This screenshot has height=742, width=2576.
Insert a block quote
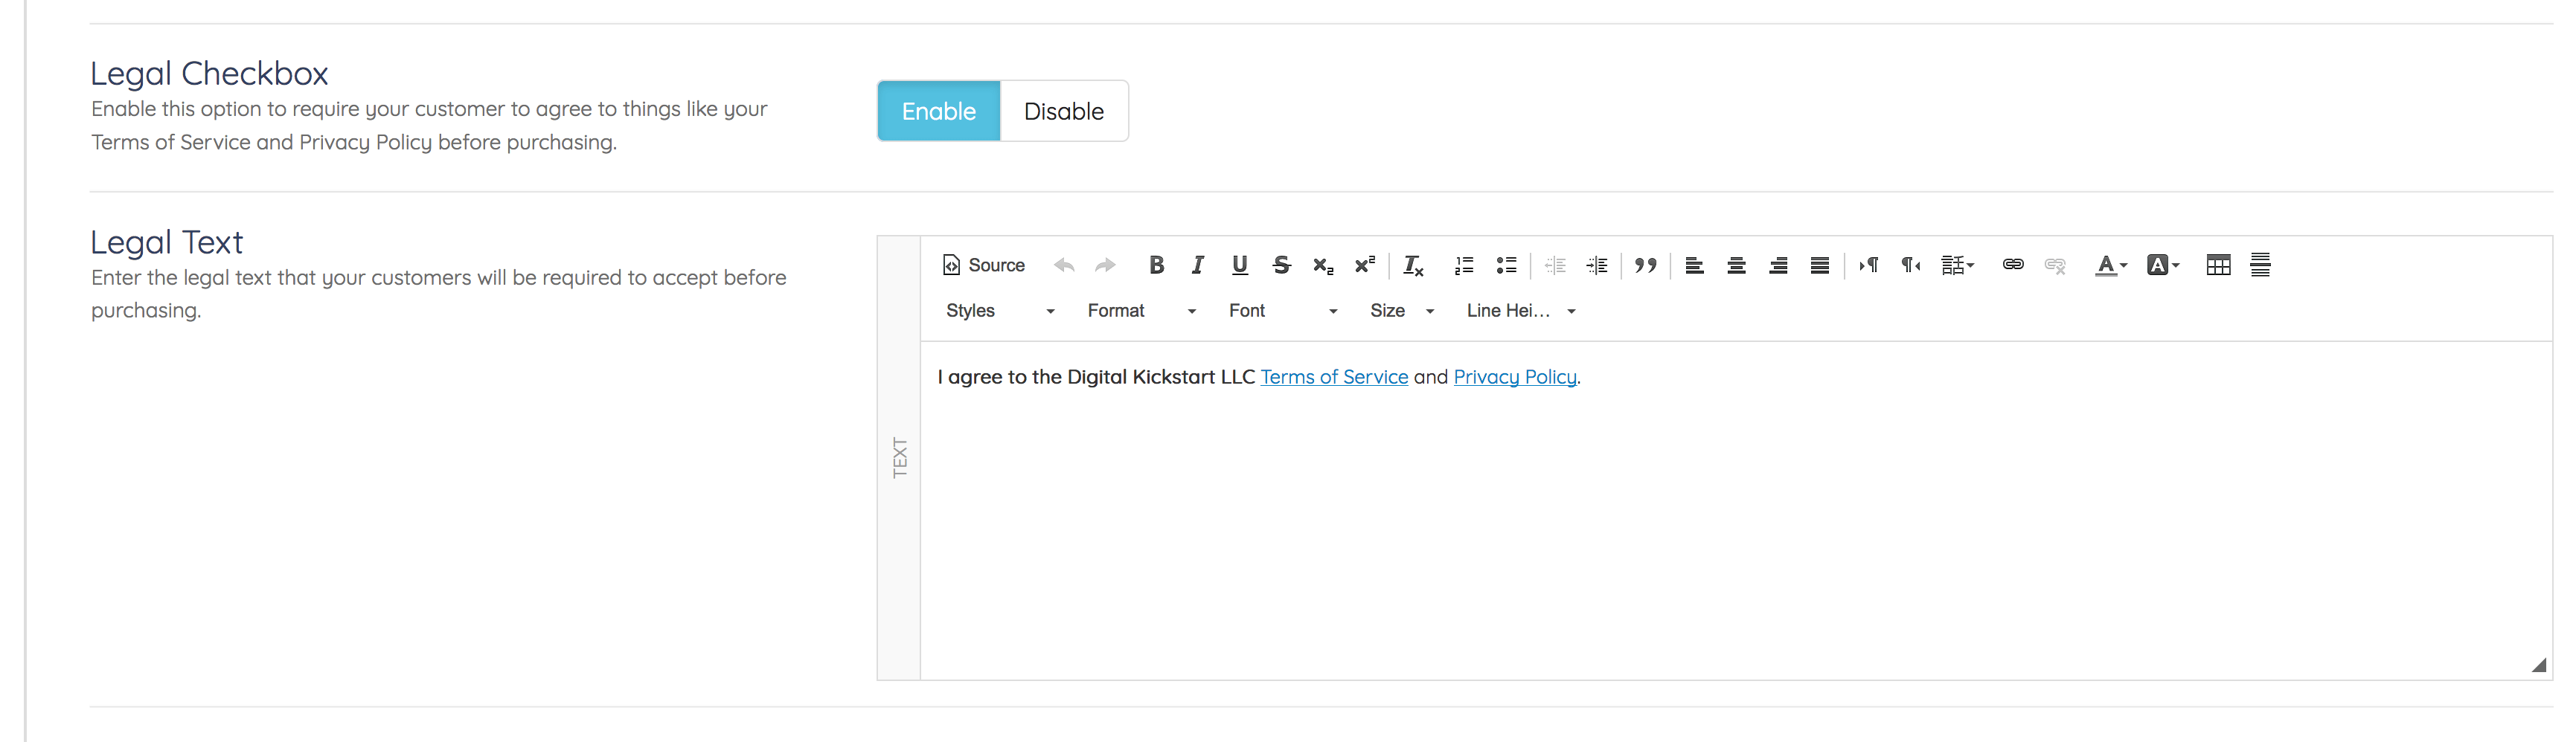tap(1646, 265)
